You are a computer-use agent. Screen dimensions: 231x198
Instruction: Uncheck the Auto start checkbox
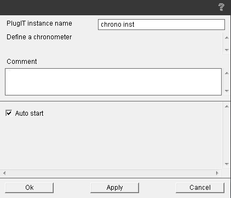coord(9,113)
